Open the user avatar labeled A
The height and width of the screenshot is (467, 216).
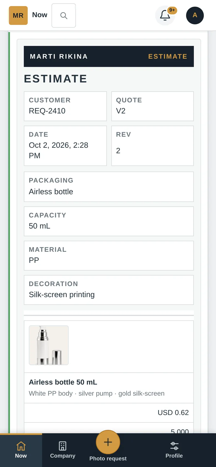click(x=195, y=15)
